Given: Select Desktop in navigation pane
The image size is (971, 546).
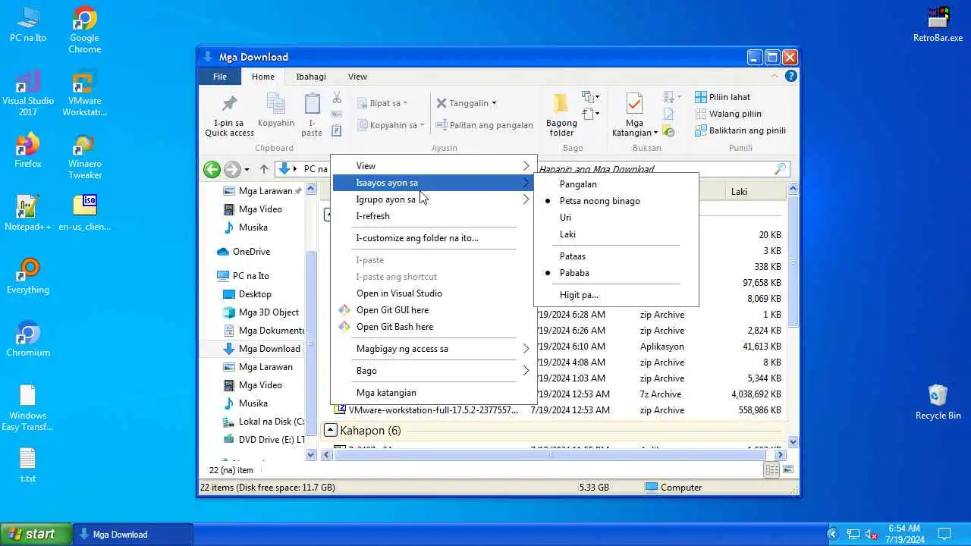Looking at the screenshot, I should (255, 294).
